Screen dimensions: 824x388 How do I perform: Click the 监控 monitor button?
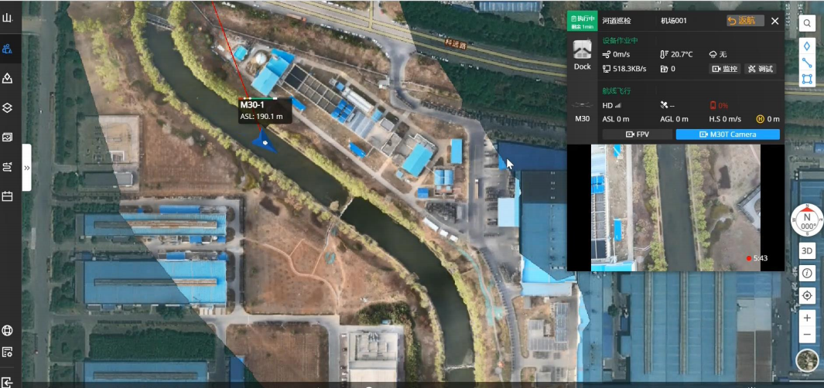click(725, 69)
